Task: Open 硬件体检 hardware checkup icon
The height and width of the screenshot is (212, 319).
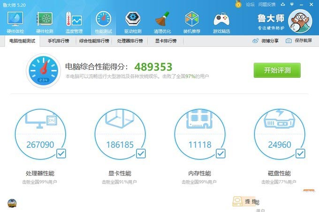Action: (x=15, y=19)
